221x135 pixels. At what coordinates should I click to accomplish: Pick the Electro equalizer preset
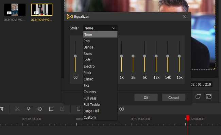point(100,66)
